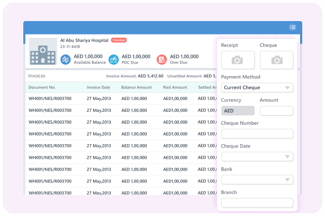Click the Paid Amount column header
The width and height of the screenshot is (325, 216).
[x=175, y=87]
